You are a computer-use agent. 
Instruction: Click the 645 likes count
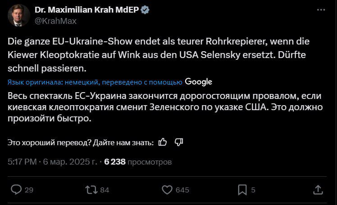click(182, 190)
